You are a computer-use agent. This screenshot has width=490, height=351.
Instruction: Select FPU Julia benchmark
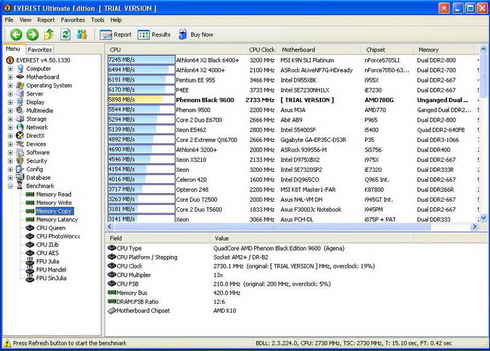pos(48,262)
